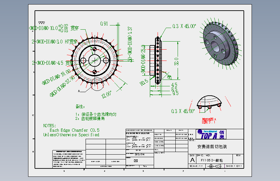The height and width of the screenshot is (181, 280).
Task: Click the detail circle A on front view
Action: (x=97, y=84)
